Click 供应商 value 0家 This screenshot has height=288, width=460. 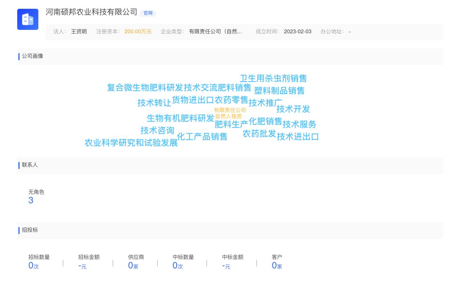tap(133, 265)
